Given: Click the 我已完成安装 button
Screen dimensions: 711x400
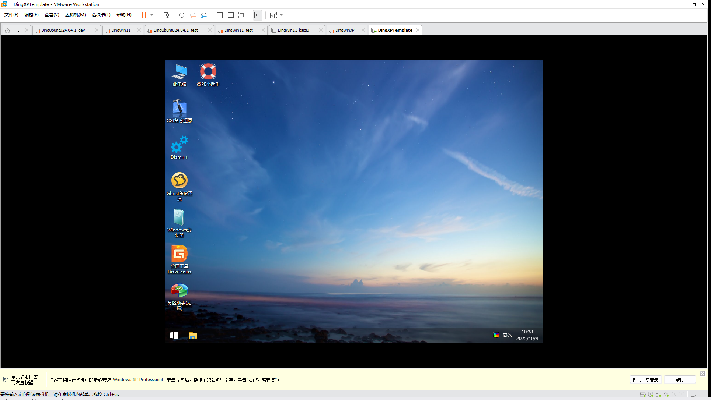Looking at the screenshot, I should pyautogui.click(x=645, y=380).
